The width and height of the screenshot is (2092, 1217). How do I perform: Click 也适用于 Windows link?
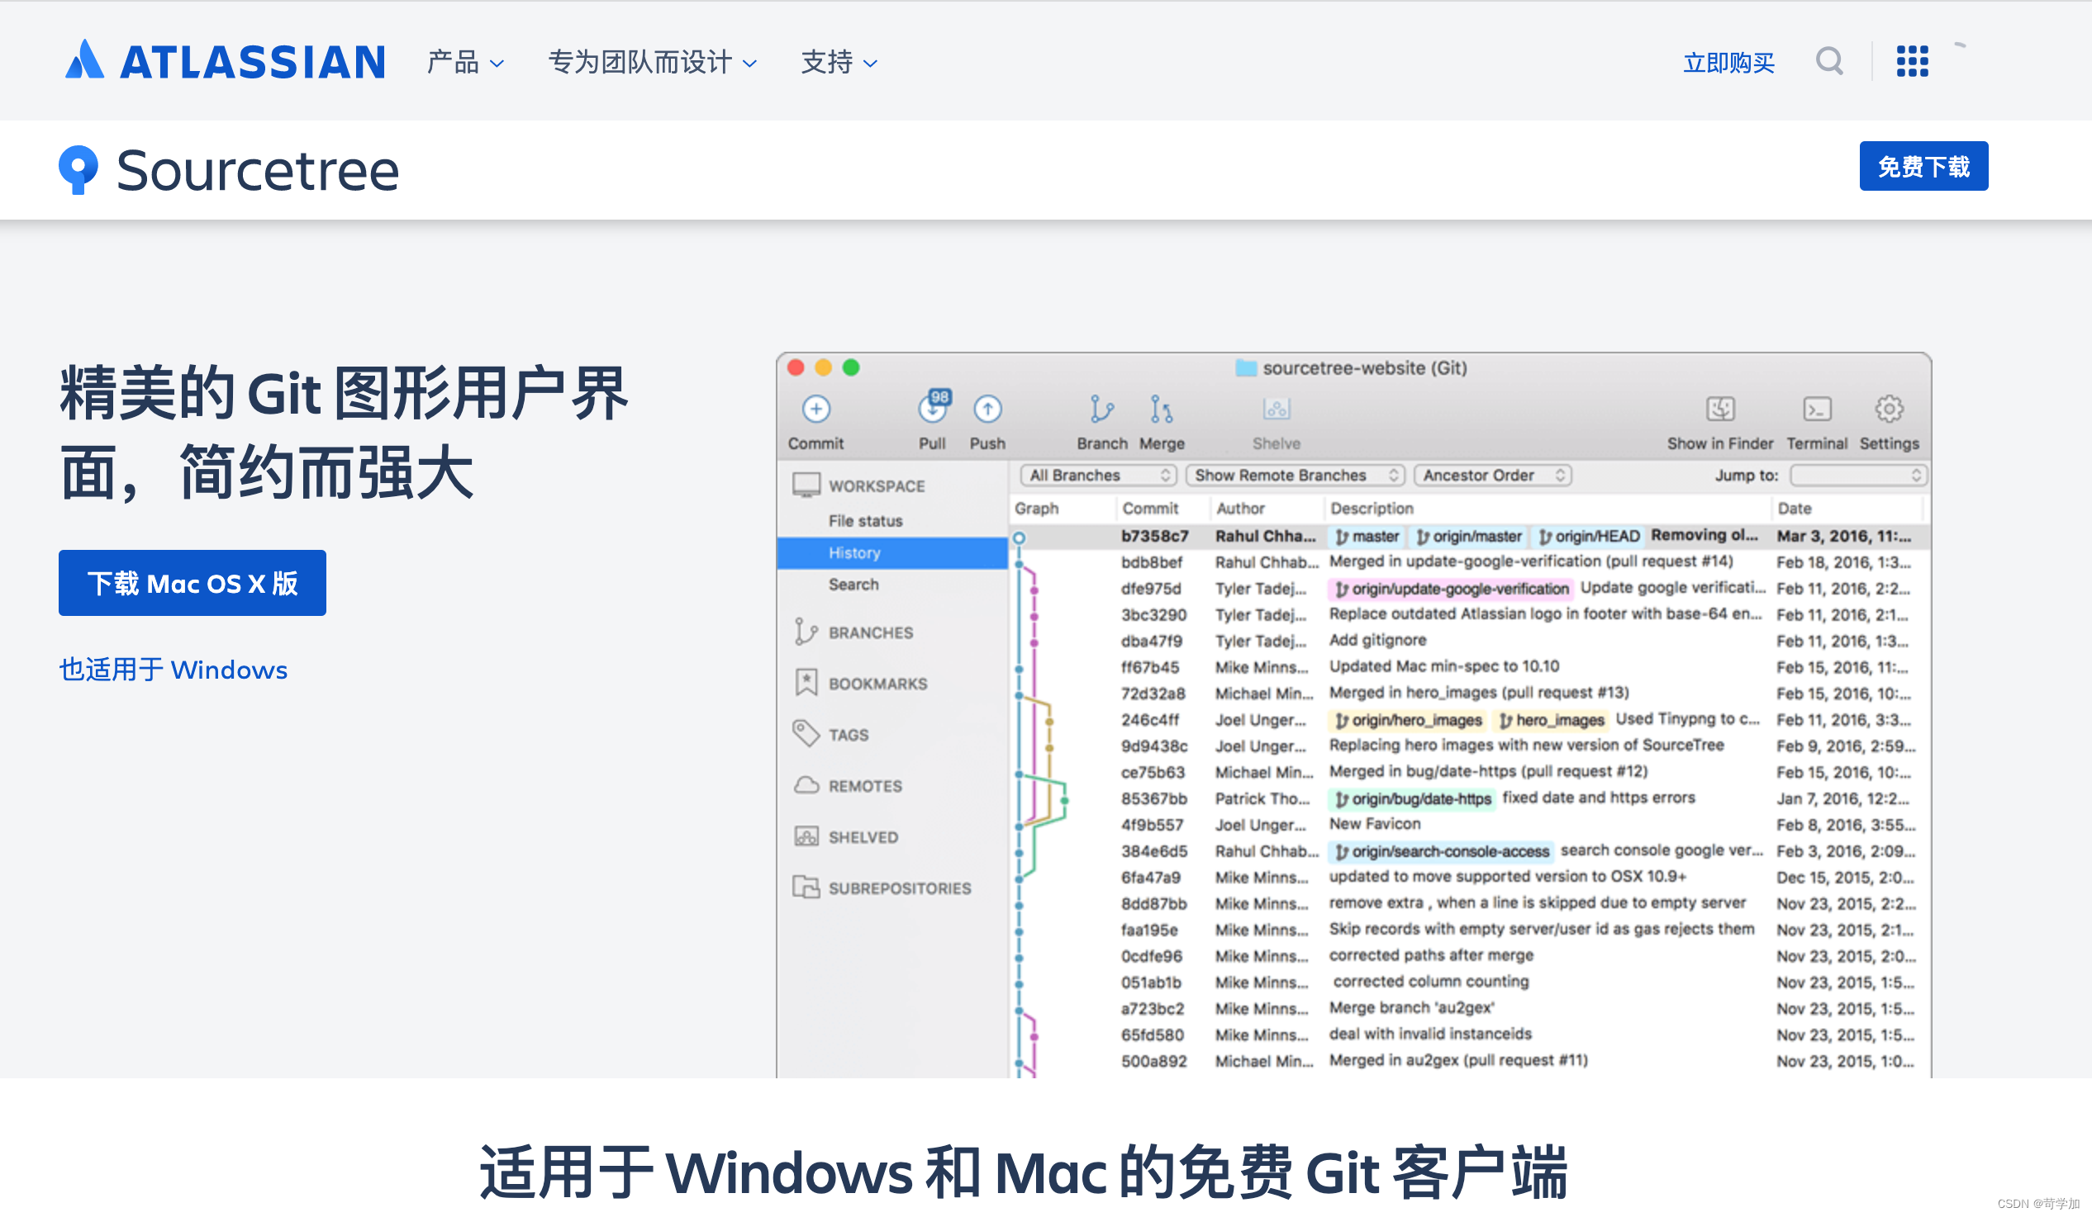point(173,670)
